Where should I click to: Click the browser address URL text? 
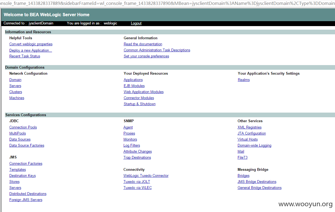(x=167, y=3)
